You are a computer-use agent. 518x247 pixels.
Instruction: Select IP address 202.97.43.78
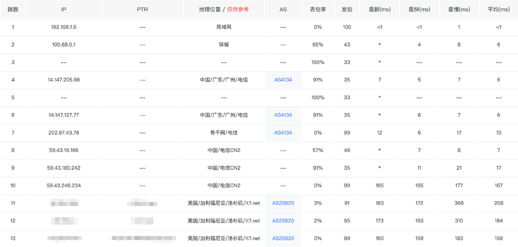[63, 133]
